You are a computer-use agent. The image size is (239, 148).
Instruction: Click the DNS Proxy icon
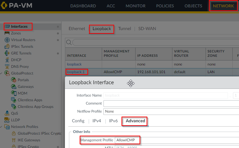pyautogui.click(x=7, y=66)
